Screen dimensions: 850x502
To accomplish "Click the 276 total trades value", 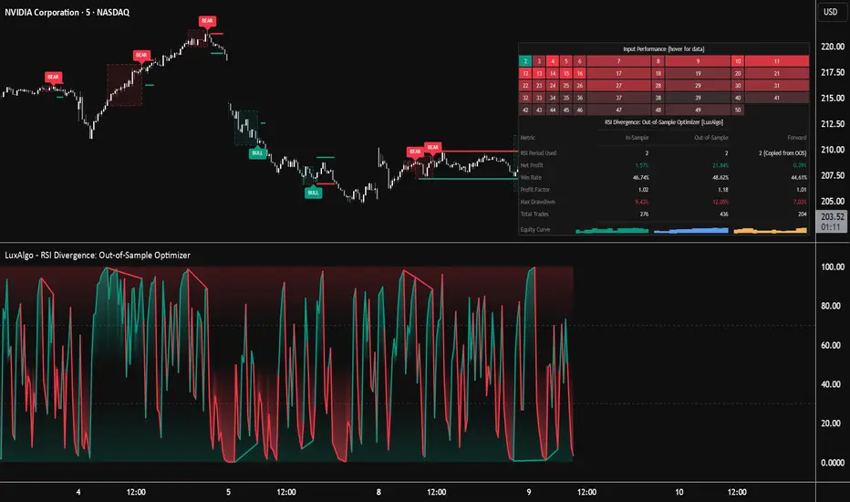I will [644, 214].
